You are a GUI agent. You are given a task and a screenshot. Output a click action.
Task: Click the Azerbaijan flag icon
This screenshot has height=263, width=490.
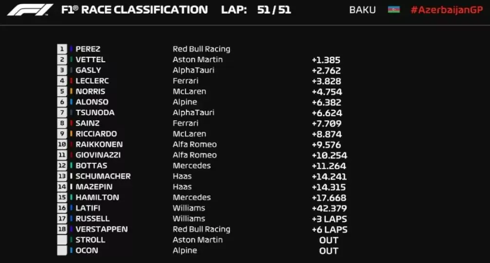[x=394, y=10]
